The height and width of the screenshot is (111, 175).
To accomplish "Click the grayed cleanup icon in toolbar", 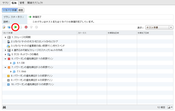I will [21, 27].
